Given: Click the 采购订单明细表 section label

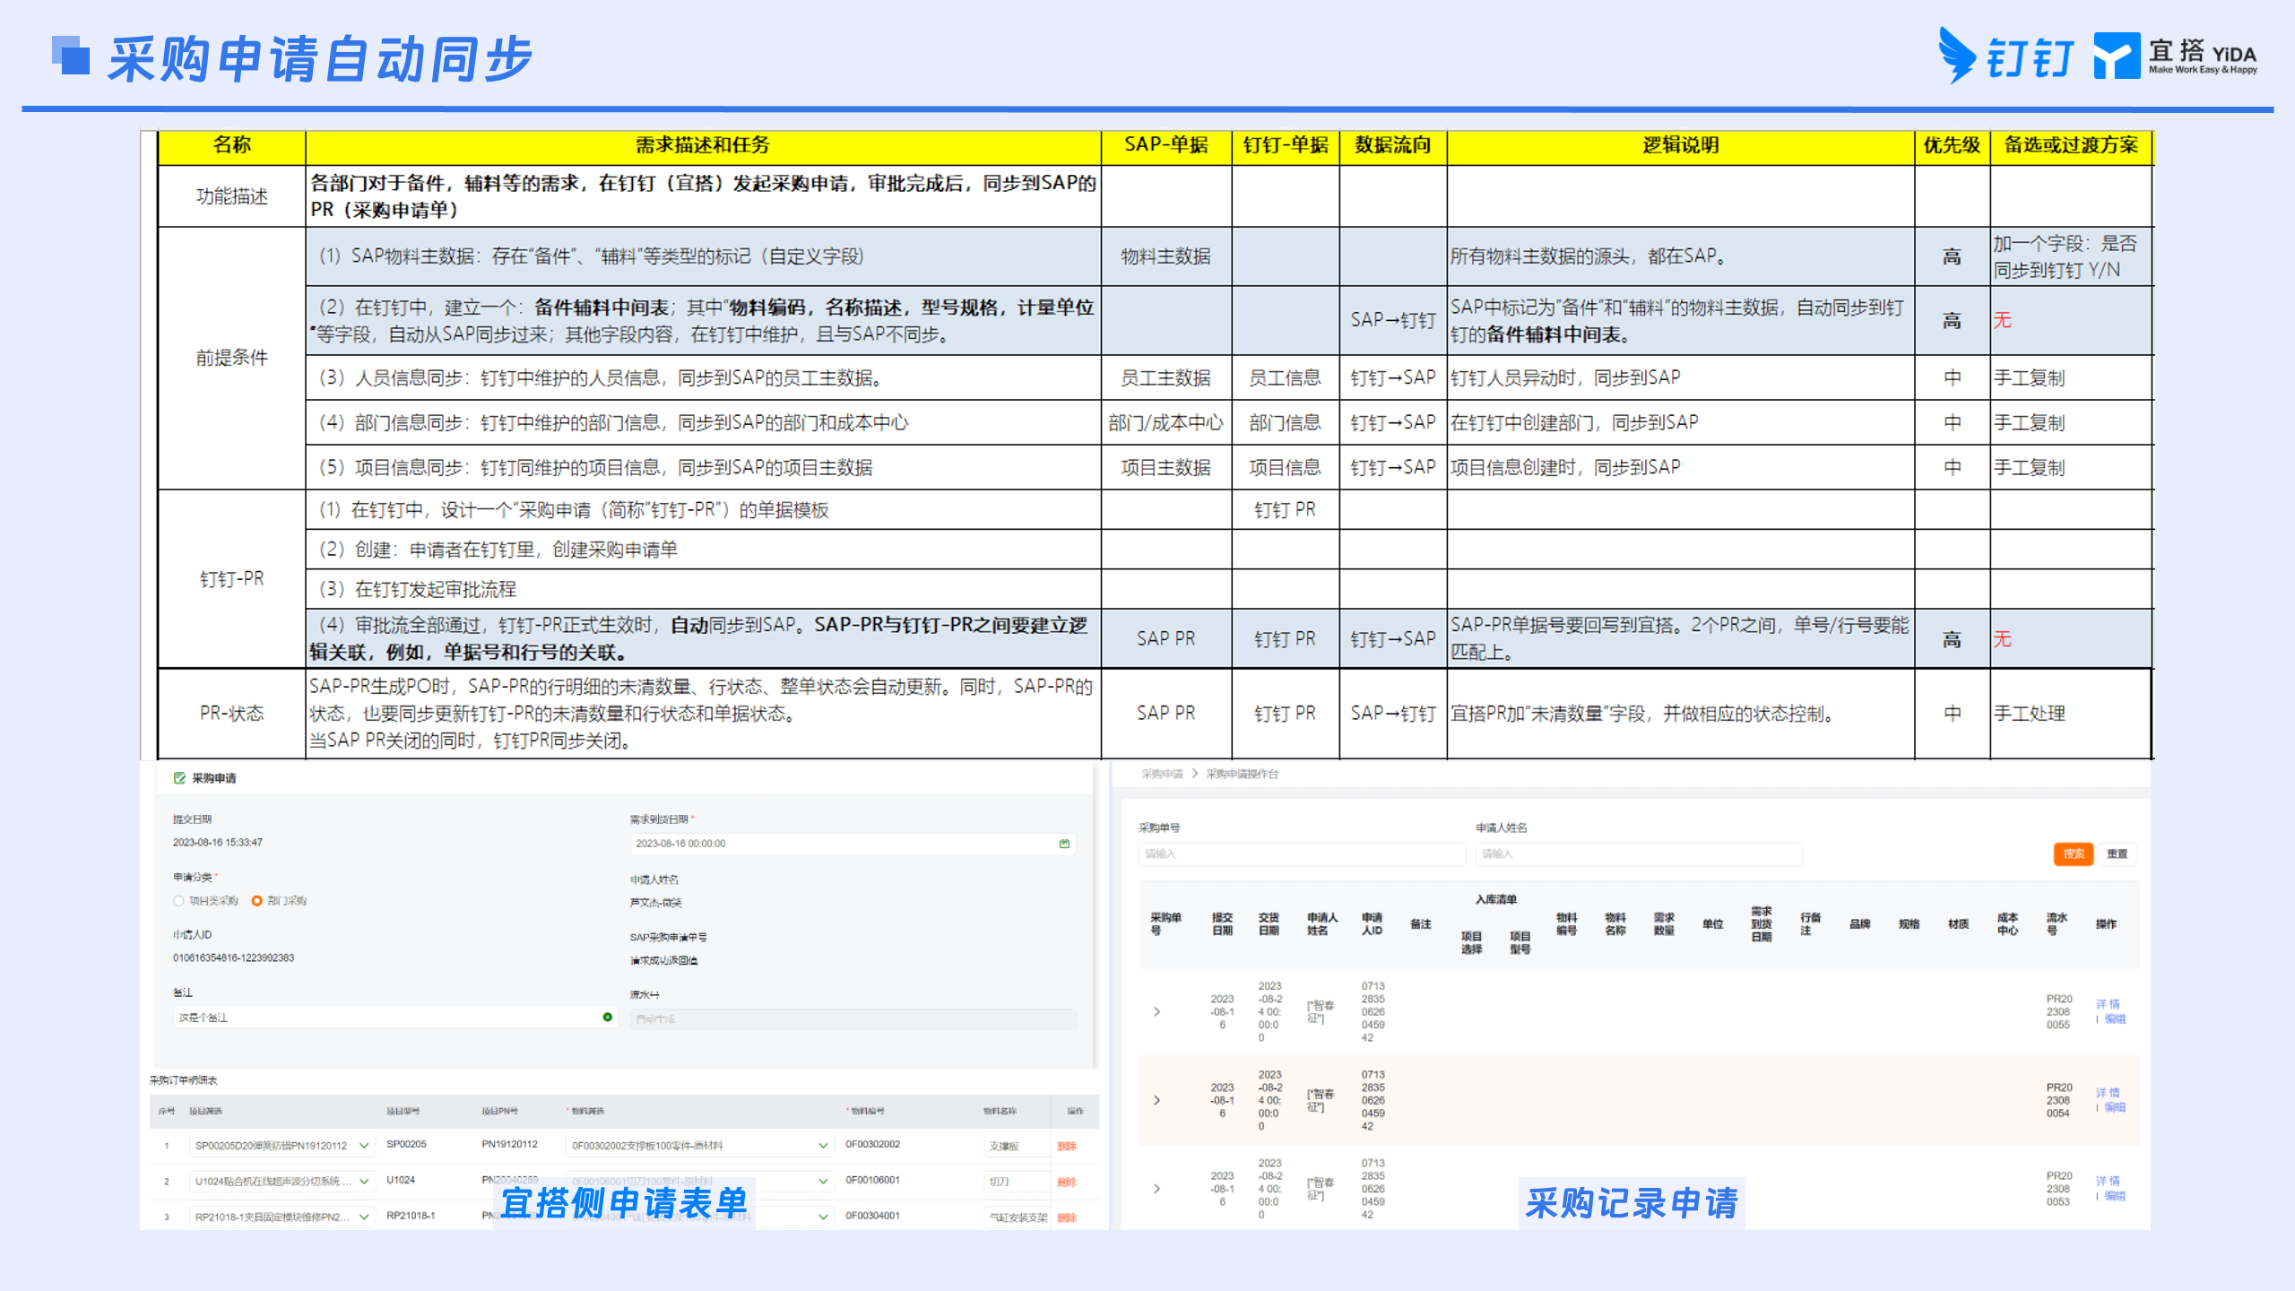Looking at the screenshot, I should point(183,1080).
